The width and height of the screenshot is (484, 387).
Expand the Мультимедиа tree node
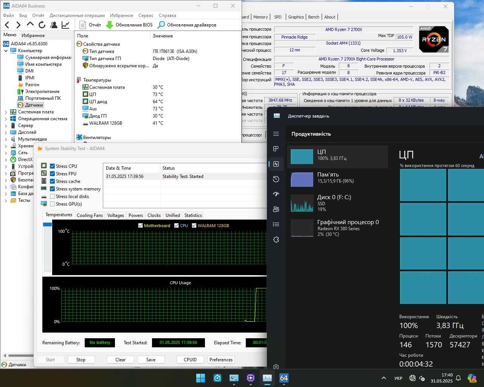pos(6,139)
